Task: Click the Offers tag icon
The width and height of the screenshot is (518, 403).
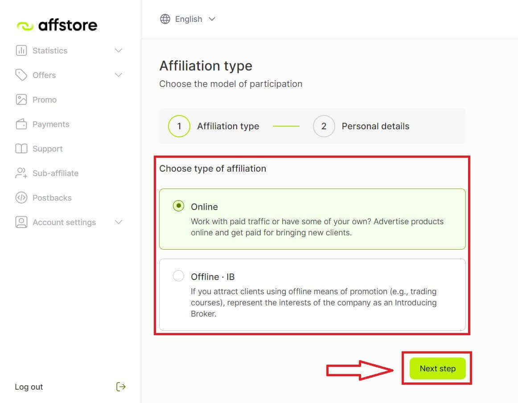Action: tap(21, 75)
